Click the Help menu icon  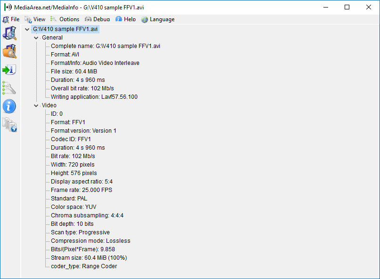coord(118,19)
